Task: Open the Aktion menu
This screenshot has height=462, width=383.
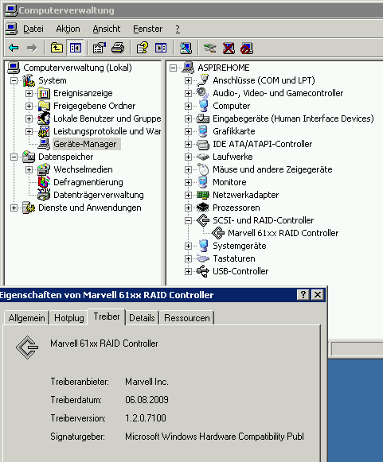Action: [68, 29]
